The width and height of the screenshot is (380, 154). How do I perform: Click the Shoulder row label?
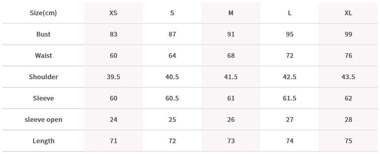[x=43, y=77]
